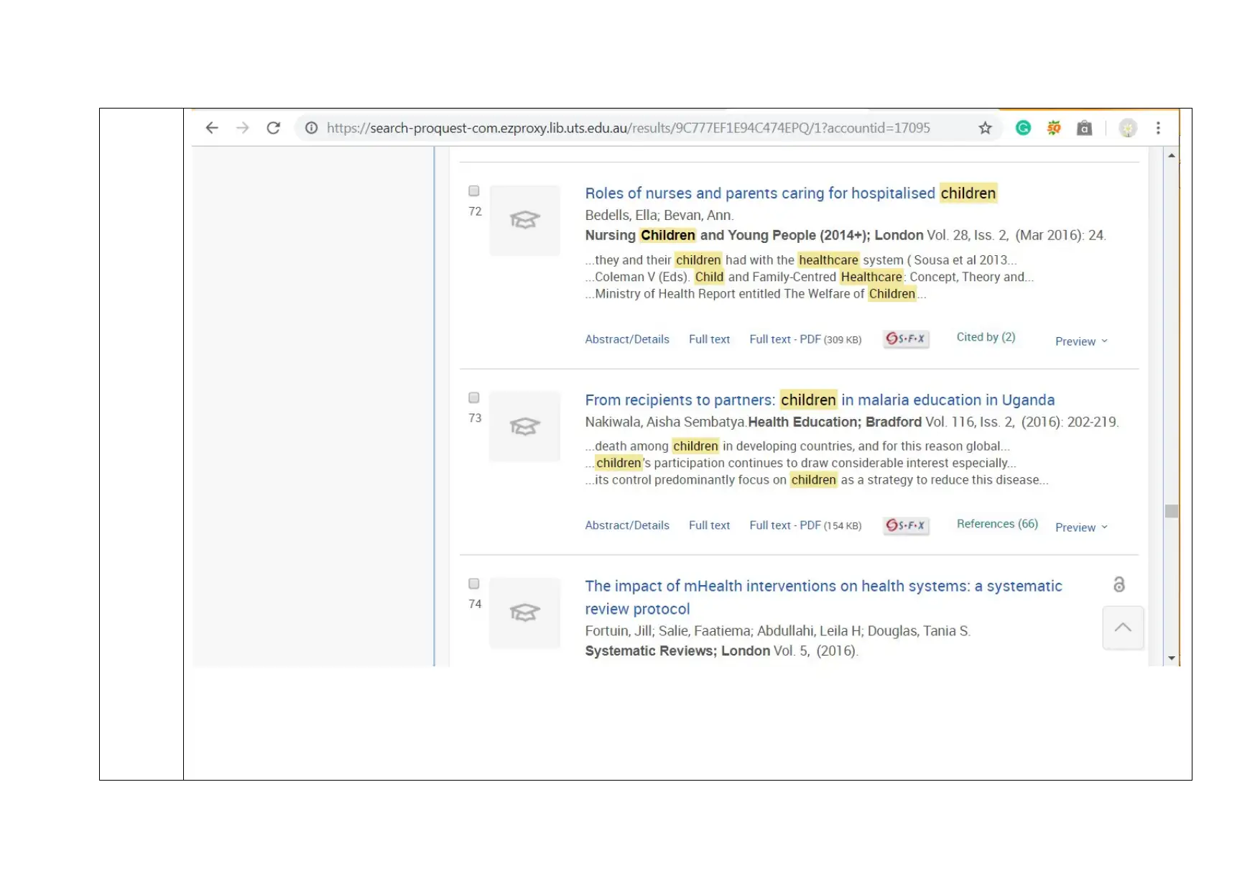Click scholarly journal icon for result 72
1260x892 pixels.
[x=524, y=220]
